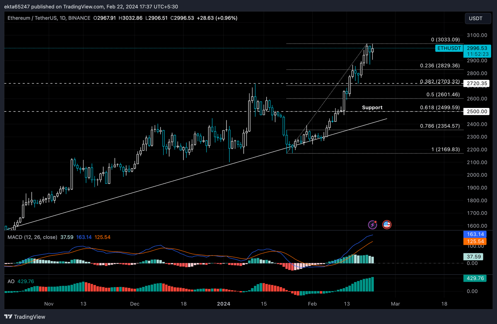
Task: Select the AO indicator legend label
Action: (x=11, y=281)
